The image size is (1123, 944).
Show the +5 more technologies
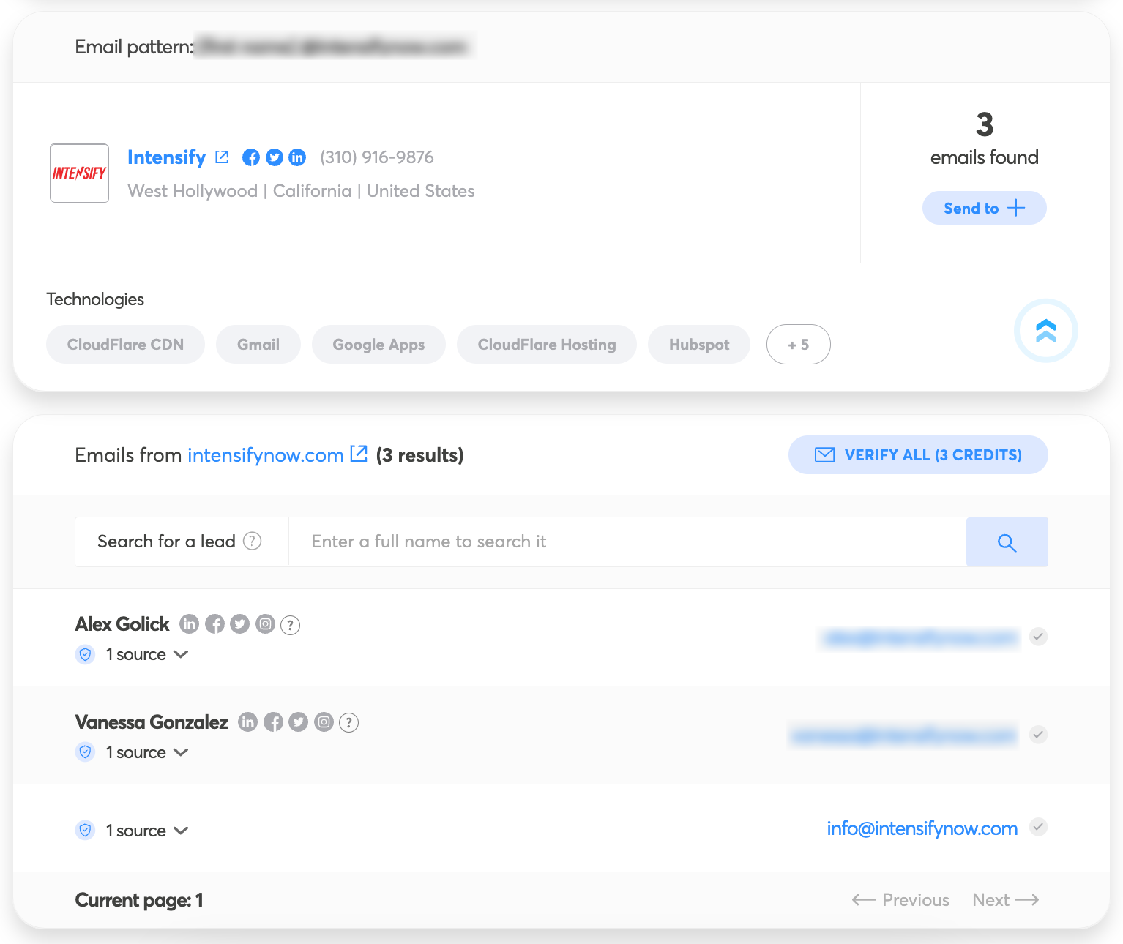click(799, 345)
